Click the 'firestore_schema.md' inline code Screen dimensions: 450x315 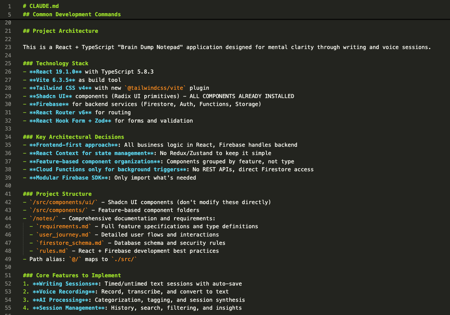70,243
